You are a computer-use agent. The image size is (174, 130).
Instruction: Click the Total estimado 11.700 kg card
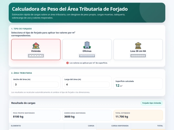pos(138,115)
